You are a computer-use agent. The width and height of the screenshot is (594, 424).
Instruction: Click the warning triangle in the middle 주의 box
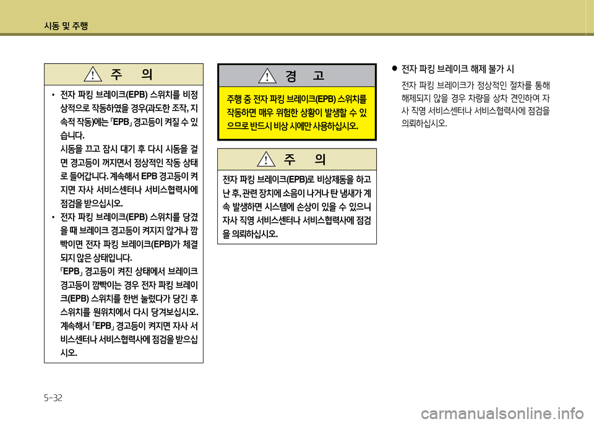point(266,158)
